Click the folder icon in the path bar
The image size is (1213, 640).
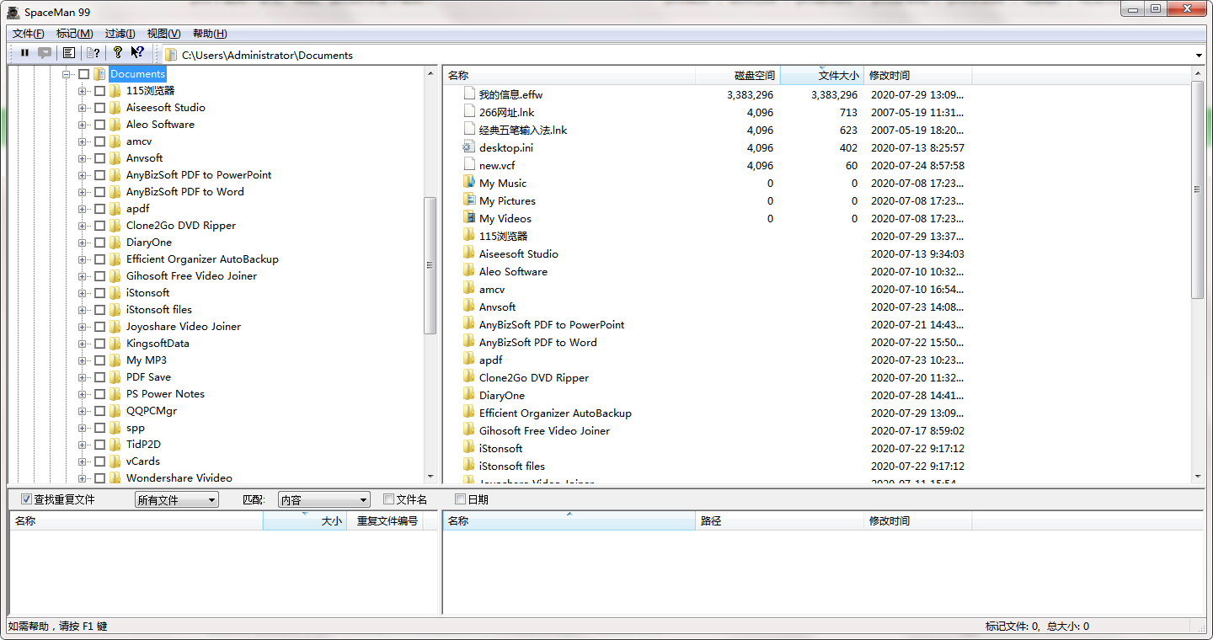[171, 55]
